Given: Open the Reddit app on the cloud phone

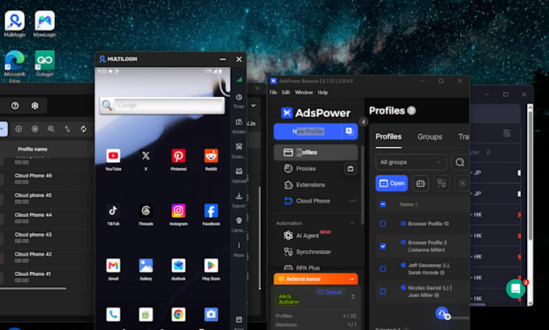Looking at the screenshot, I should [212, 159].
